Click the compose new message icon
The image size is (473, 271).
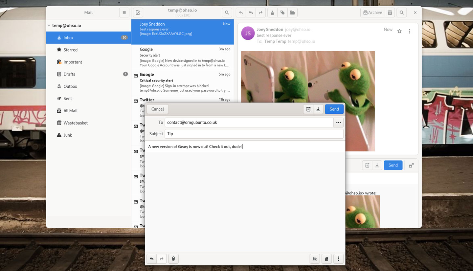pos(138,12)
